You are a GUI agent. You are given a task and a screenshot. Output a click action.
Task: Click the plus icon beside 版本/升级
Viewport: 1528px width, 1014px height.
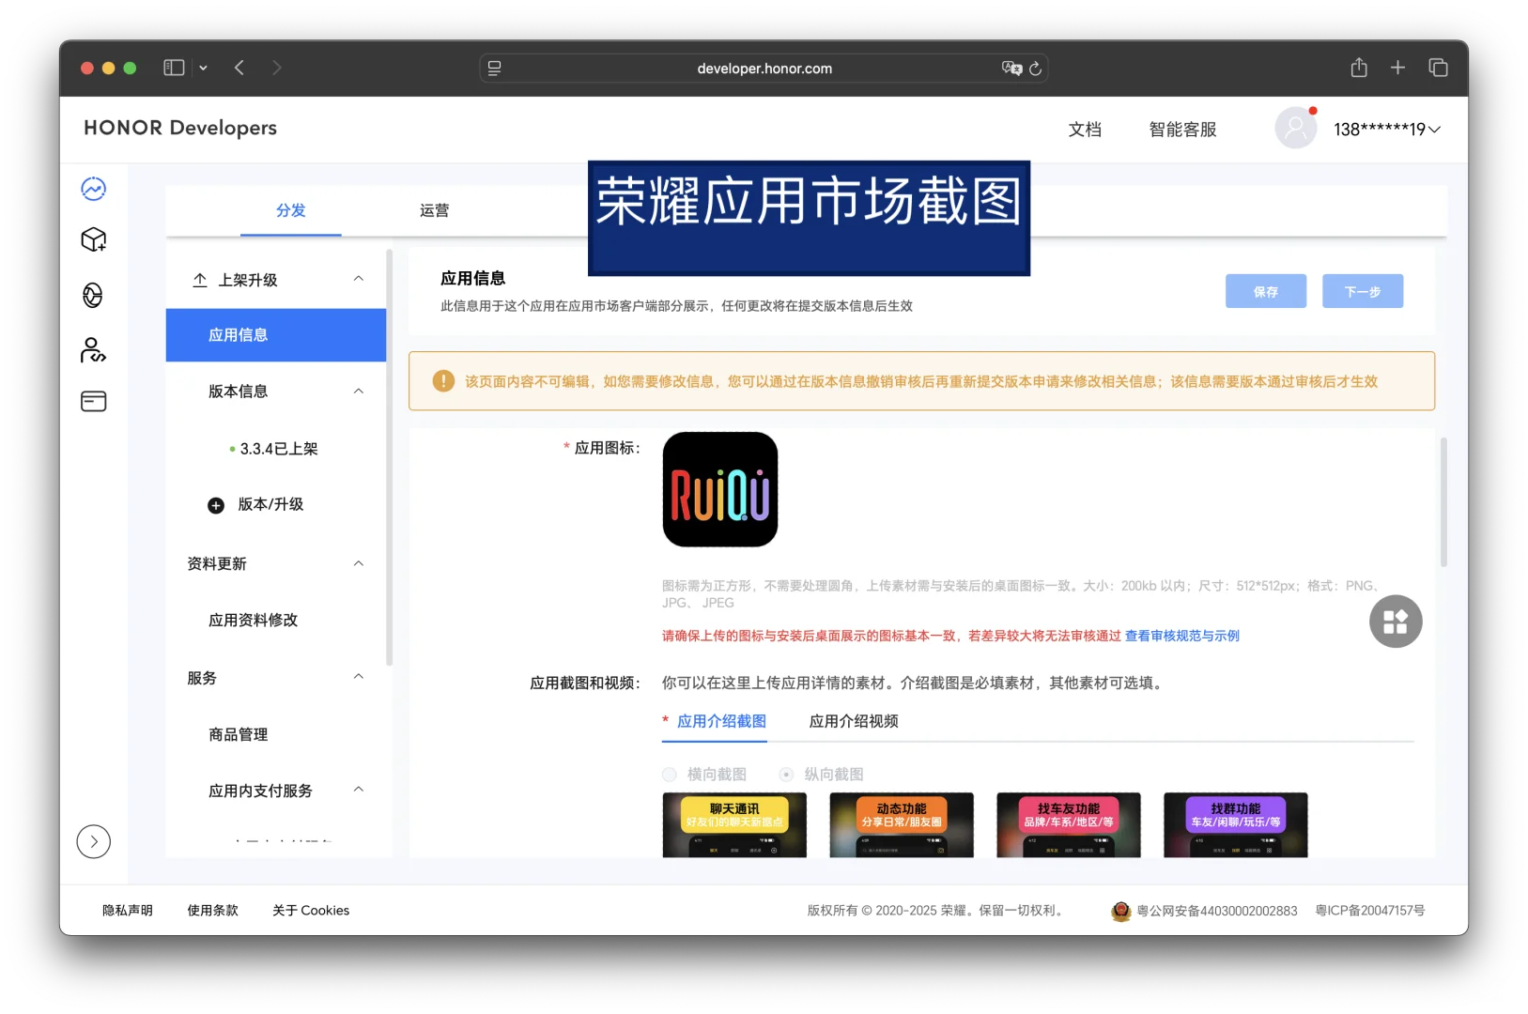(216, 505)
